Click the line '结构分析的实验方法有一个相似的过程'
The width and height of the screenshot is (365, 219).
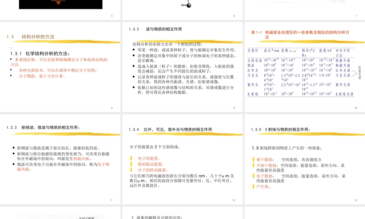click(x=168, y=44)
